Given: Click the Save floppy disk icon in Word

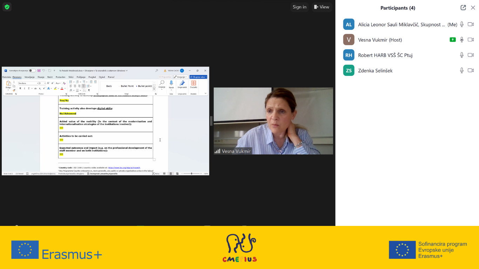Looking at the screenshot, I should coord(39,71).
